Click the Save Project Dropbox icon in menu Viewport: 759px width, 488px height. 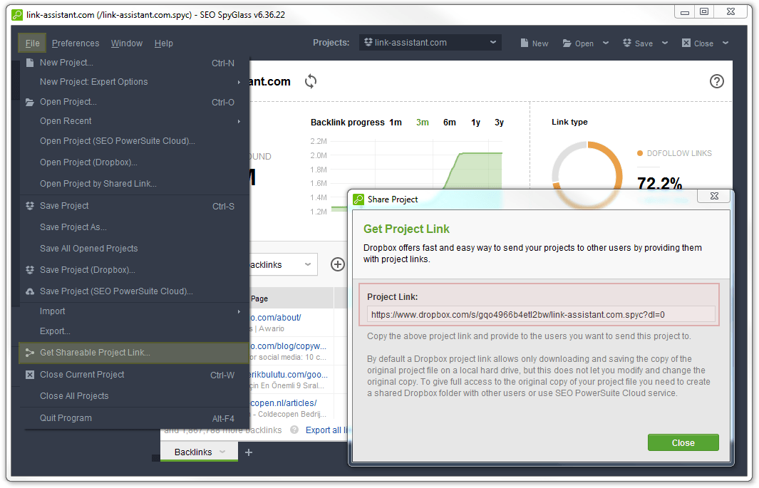point(30,206)
